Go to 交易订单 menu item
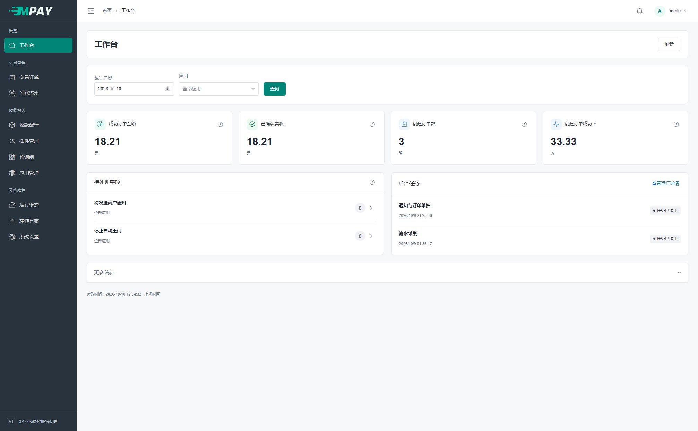The width and height of the screenshot is (698, 431). [38, 77]
